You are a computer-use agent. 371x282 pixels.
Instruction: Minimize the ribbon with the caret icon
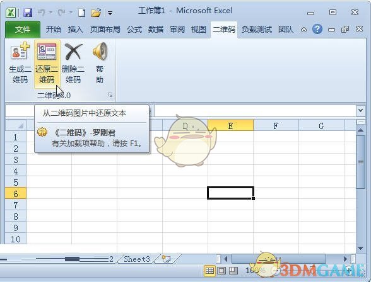tap(303, 30)
